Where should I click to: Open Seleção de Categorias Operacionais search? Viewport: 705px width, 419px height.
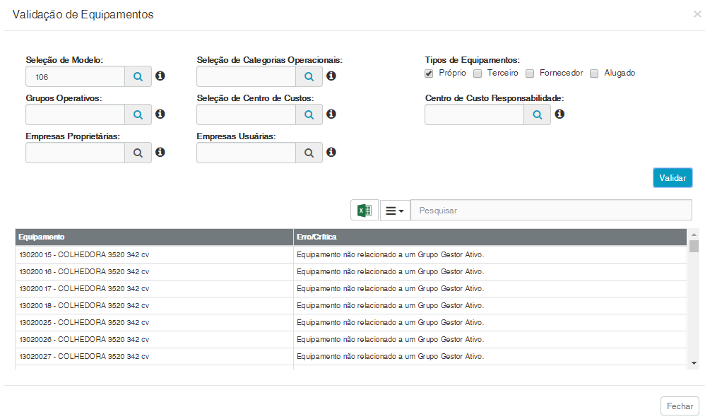point(309,76)
